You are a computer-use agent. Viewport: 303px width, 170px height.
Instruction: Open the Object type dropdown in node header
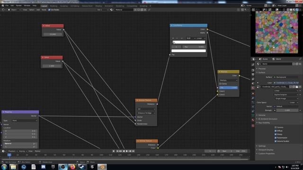click(x=14, y=9)
